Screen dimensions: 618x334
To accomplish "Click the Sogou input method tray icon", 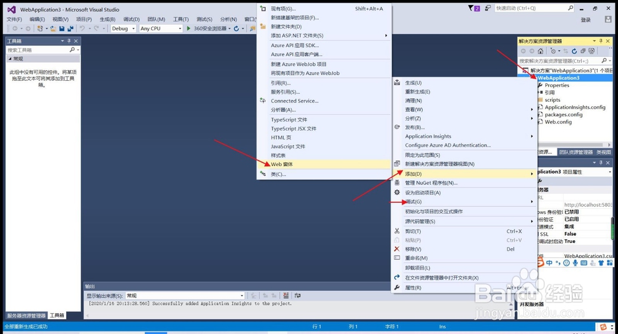I will [603, 327].
